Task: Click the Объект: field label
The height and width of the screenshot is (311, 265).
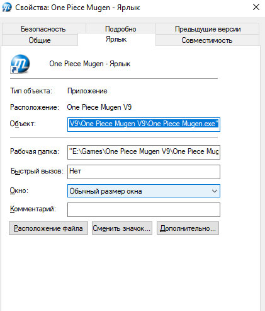Action: [23, 124]
